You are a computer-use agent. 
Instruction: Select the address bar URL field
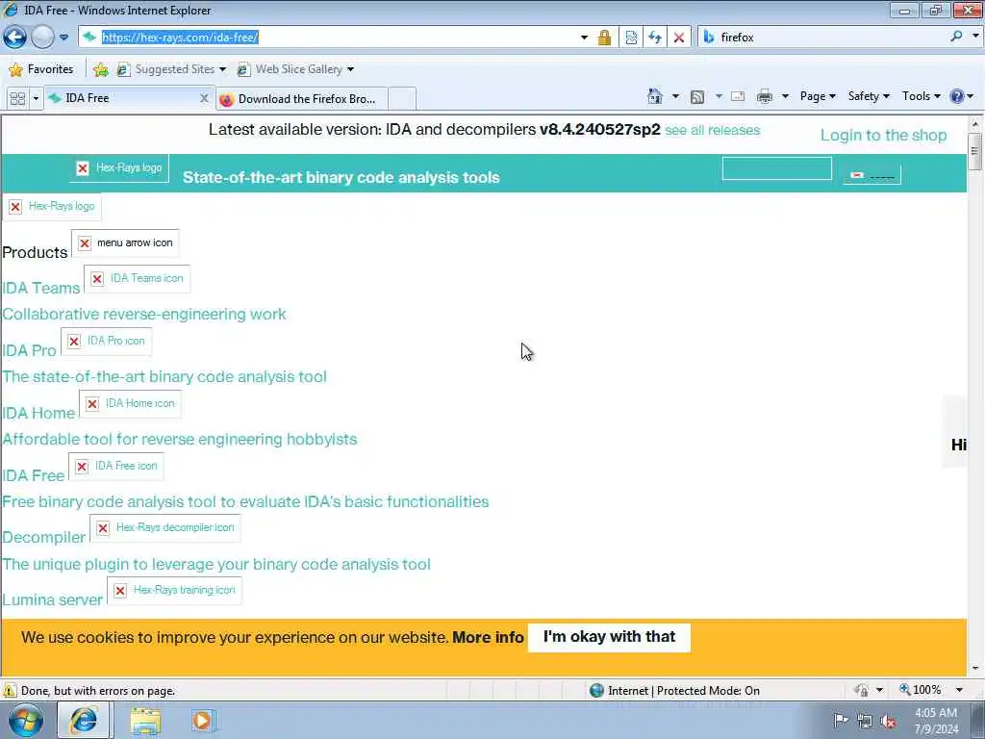(x=340, y=38)
